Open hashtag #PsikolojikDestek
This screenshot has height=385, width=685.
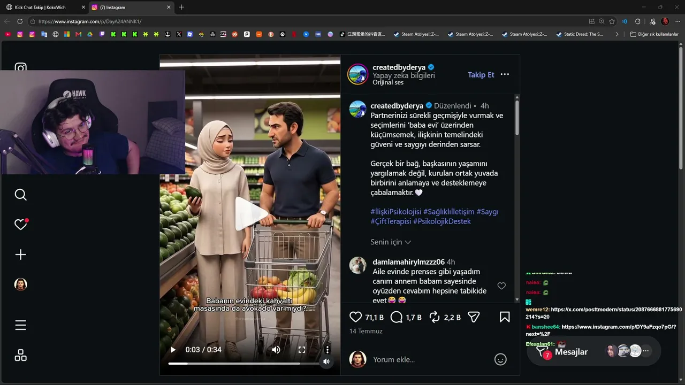tap(442, 221)
